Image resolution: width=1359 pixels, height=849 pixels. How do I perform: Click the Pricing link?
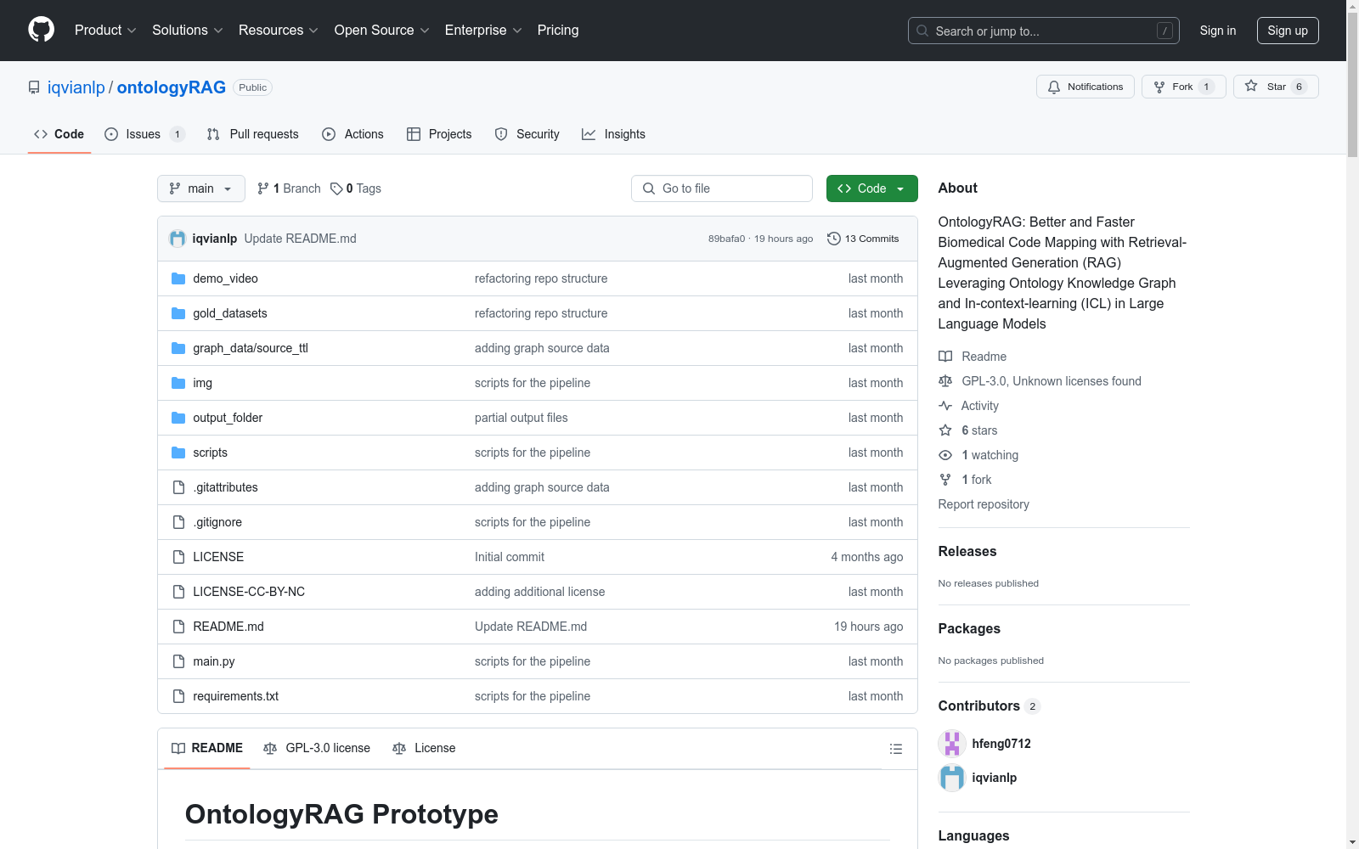(x=558, y=31)
